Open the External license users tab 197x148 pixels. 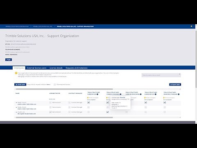(x=37, y=68)
